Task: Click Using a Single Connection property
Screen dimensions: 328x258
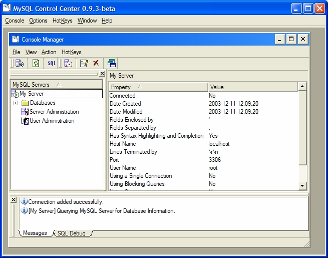Action: (x=141, y=176)
